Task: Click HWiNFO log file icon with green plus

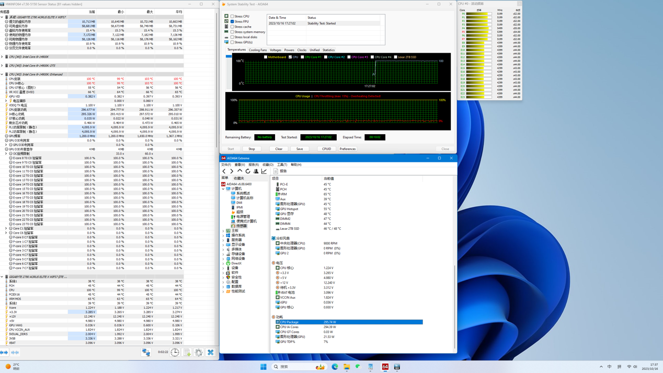Action: pos(187,353)
